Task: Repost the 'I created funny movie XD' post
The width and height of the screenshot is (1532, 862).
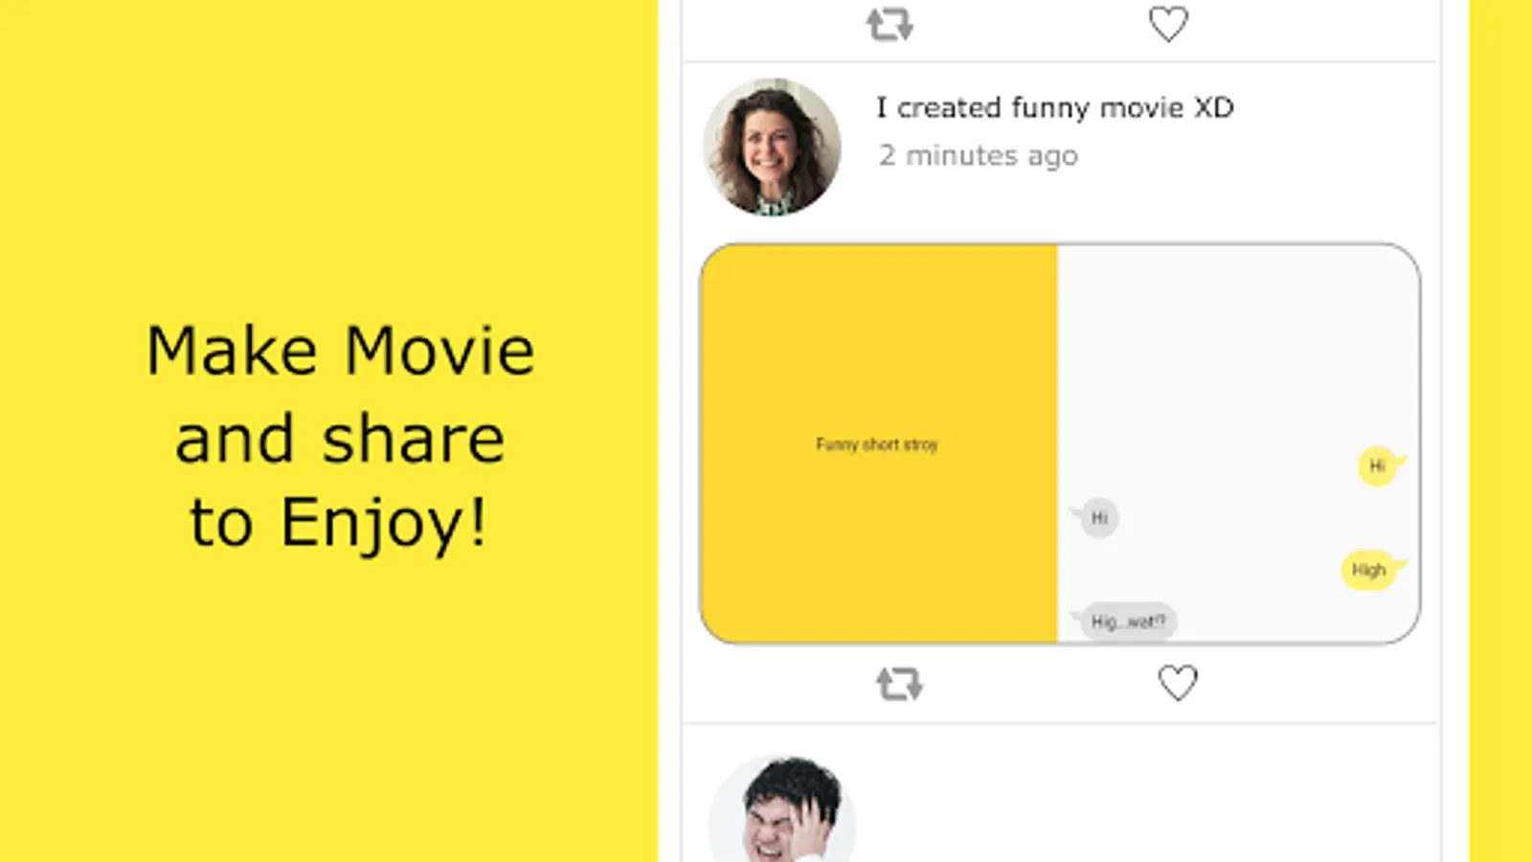Action: click(899, 684)
